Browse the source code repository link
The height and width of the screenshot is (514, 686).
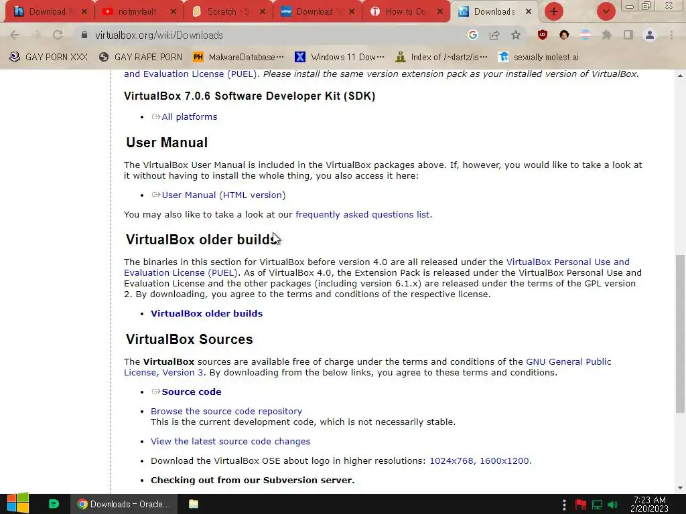[226, 412]
